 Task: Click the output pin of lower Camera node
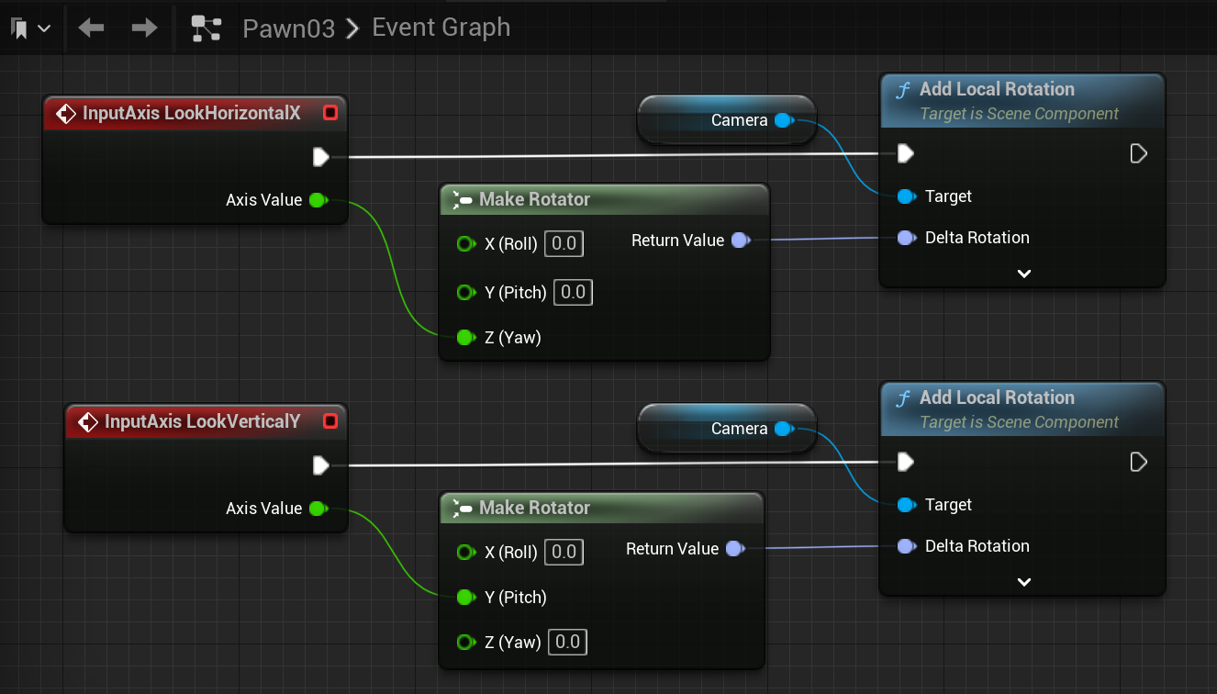(783, 429)
